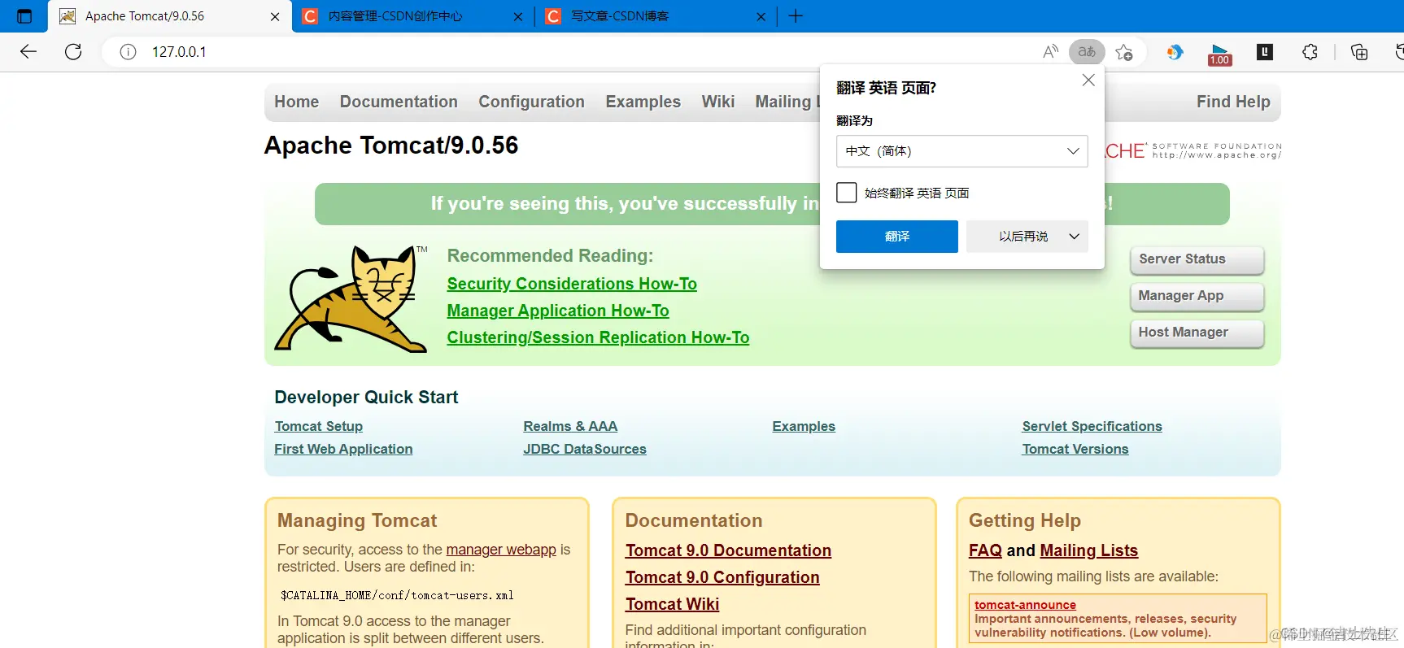Open the Mailing Lists link under Getting Help

(1088, 550)
